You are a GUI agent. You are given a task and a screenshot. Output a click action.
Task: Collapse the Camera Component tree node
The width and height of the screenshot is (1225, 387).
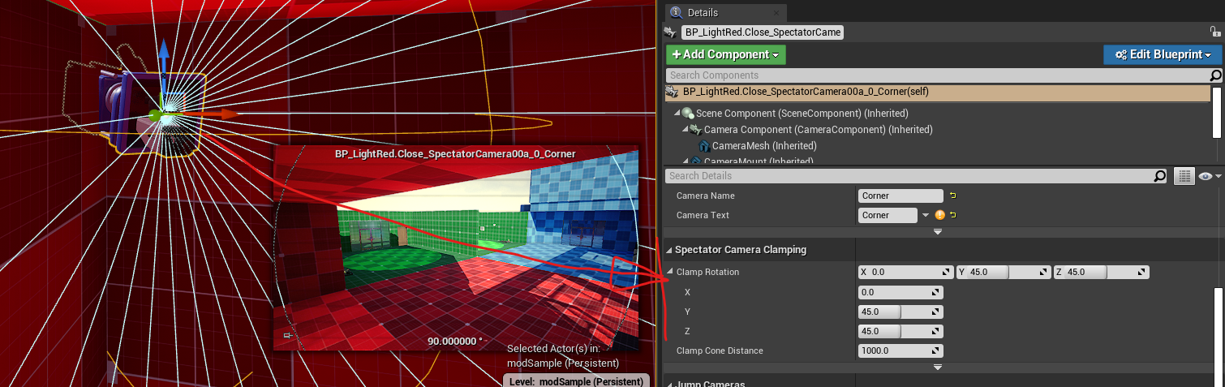[684, 130]
